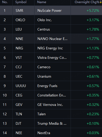Select the SMR NuScale Power row

[51, 10]
